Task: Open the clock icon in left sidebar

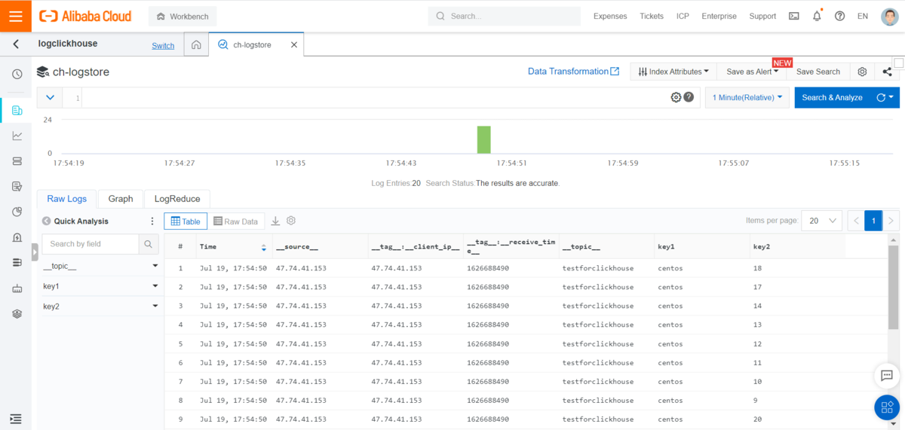Action: (x=17, y=74)
